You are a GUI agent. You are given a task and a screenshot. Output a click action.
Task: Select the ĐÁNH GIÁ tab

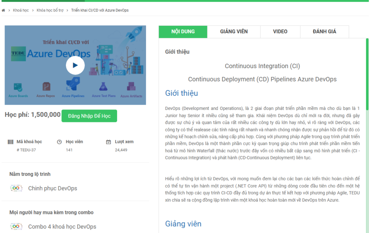(324, 31)
